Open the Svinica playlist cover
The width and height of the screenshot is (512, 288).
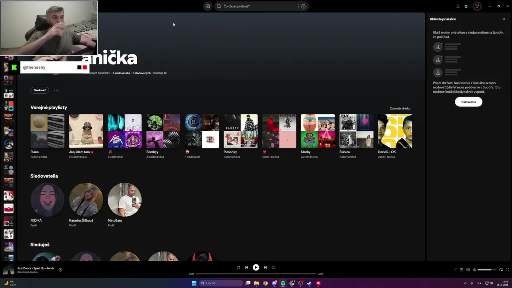pyautogui.click(x=356, y=131)
